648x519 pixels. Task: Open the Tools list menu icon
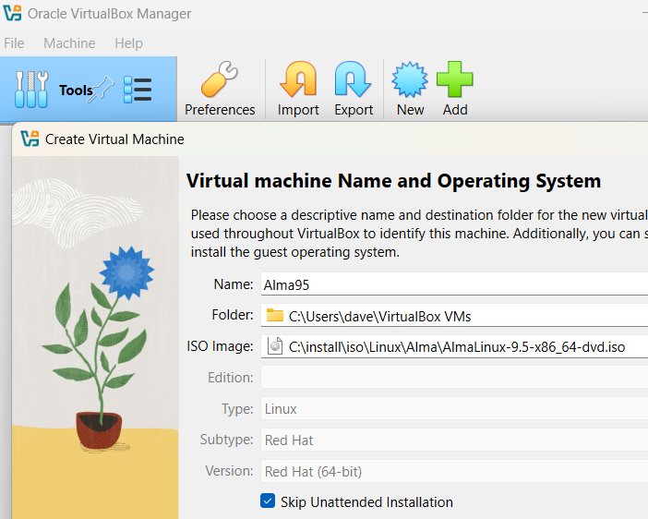[138, 90]
